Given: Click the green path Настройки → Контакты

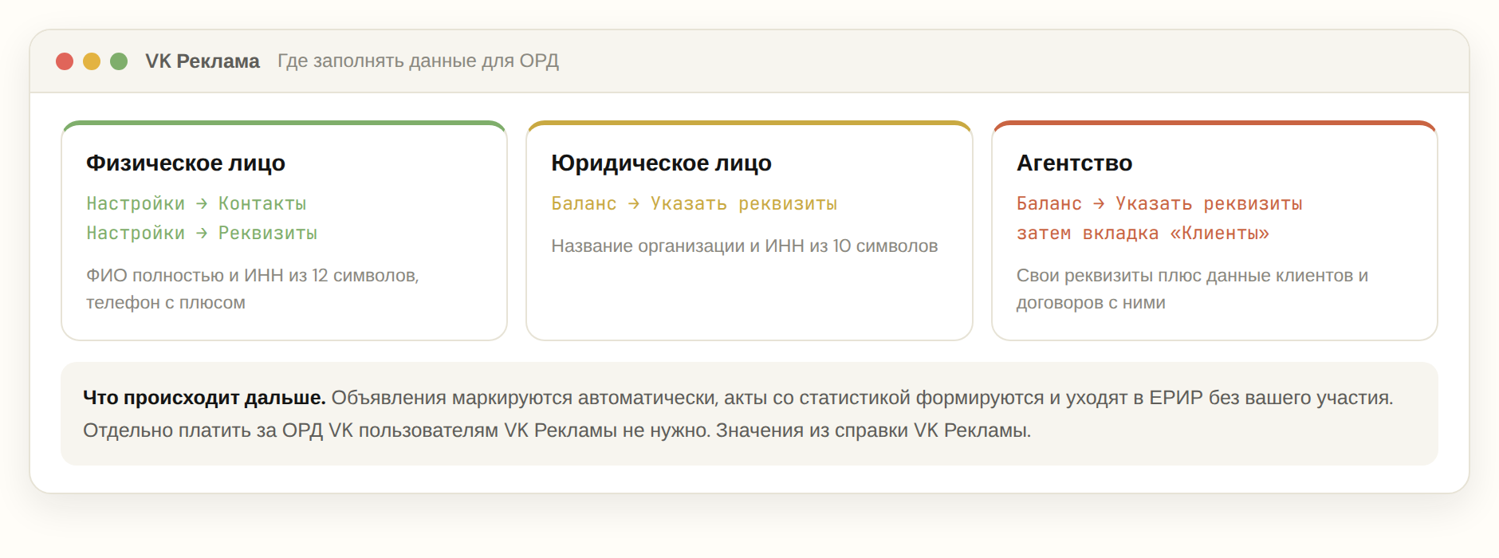Looking at the screenshot, I should coord(196,203).
